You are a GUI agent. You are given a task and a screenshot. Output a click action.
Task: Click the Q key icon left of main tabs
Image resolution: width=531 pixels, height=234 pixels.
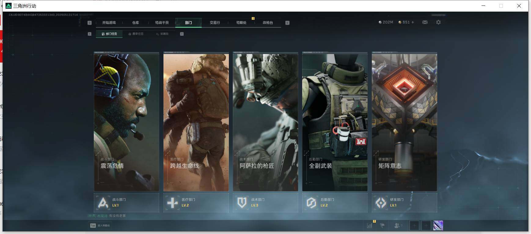[90, 23]
